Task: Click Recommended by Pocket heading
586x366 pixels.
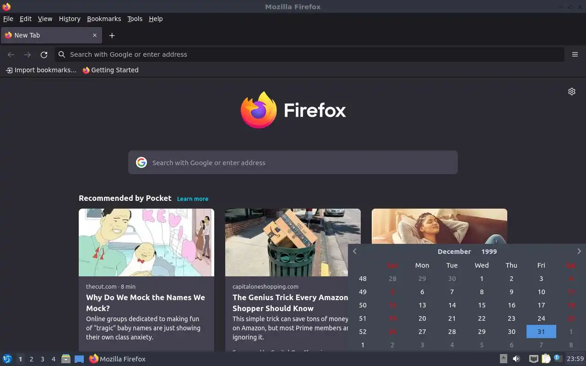Action: coord(125,198)
